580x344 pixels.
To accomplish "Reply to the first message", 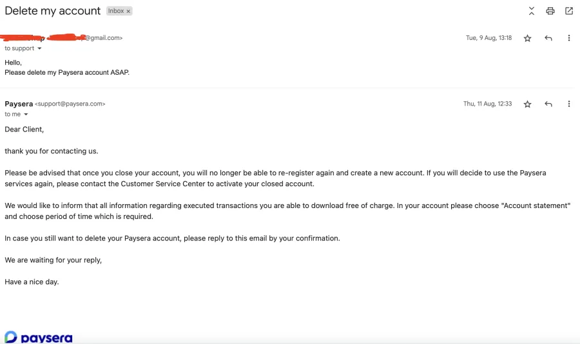I will click(548, 38).
